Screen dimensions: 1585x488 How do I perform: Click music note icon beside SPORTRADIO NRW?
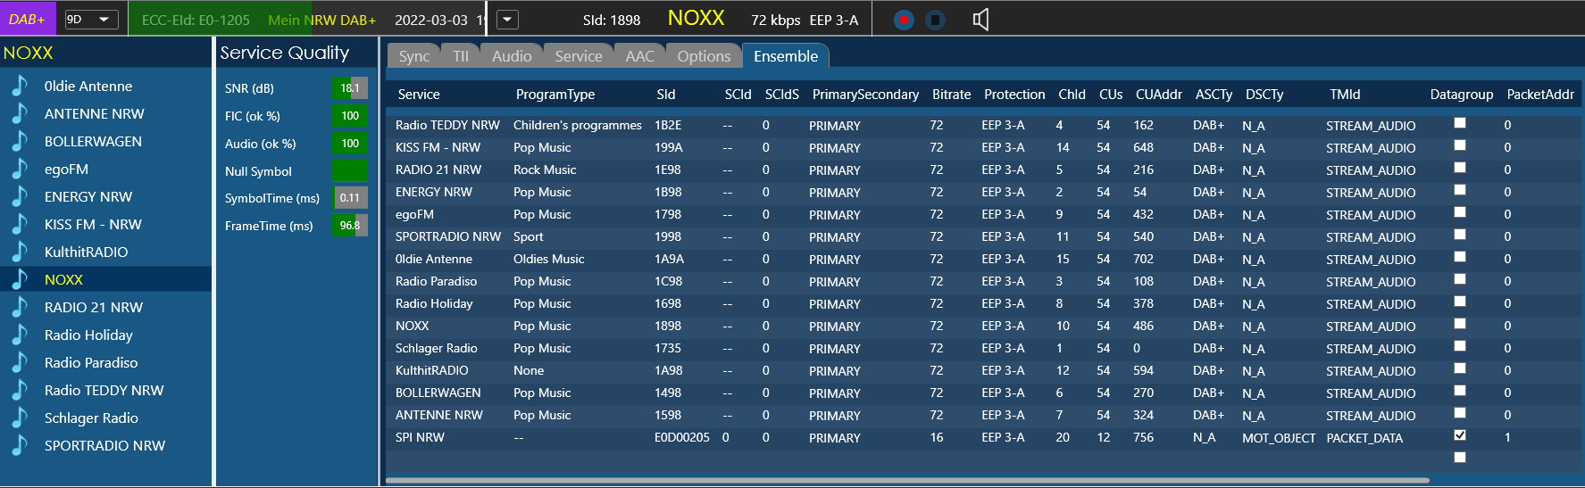19,445
